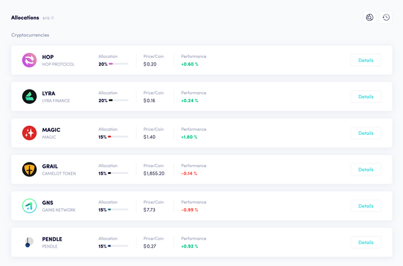Click the -0.99 % GNS performance
Screen dimensions: 403x266
click(190, 210)
